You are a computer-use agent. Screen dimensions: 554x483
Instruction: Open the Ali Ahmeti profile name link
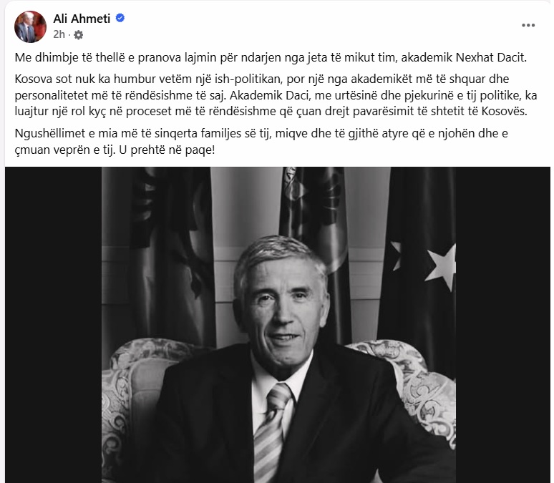pos(82,19)
